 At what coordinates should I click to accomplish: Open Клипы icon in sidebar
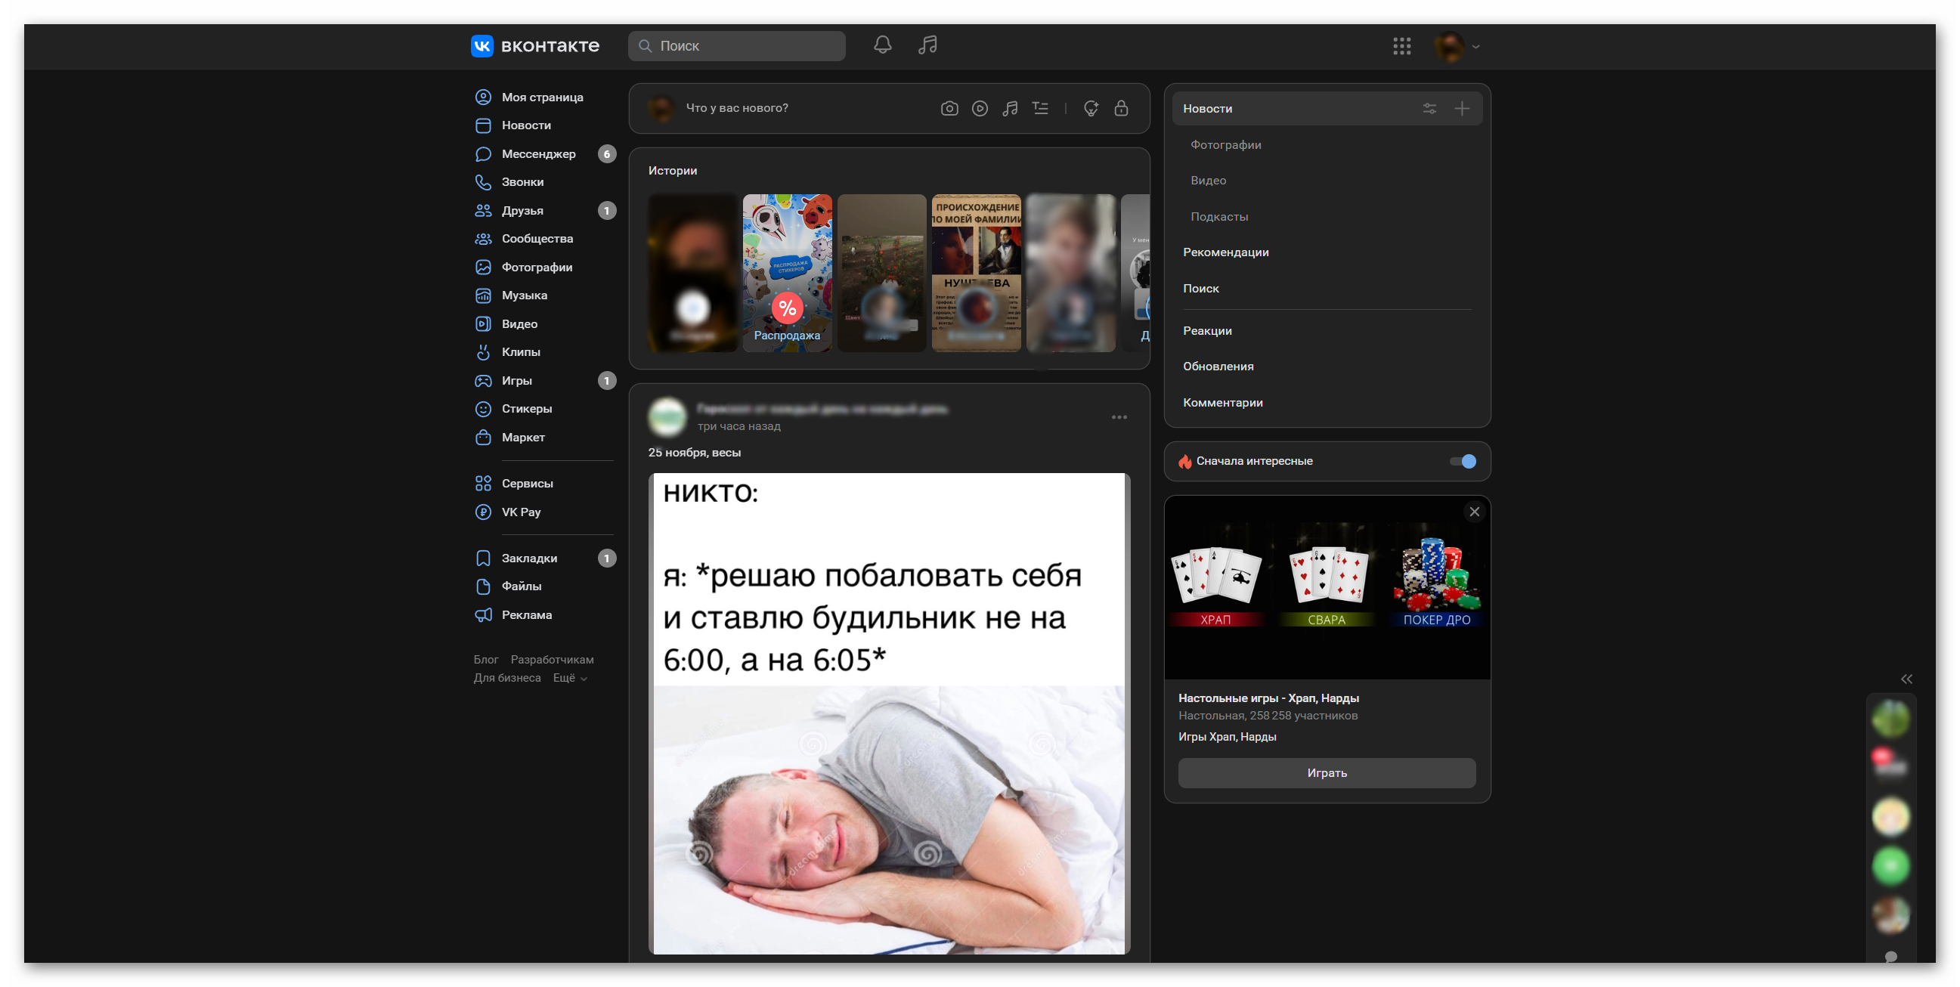tap(482, 351)
